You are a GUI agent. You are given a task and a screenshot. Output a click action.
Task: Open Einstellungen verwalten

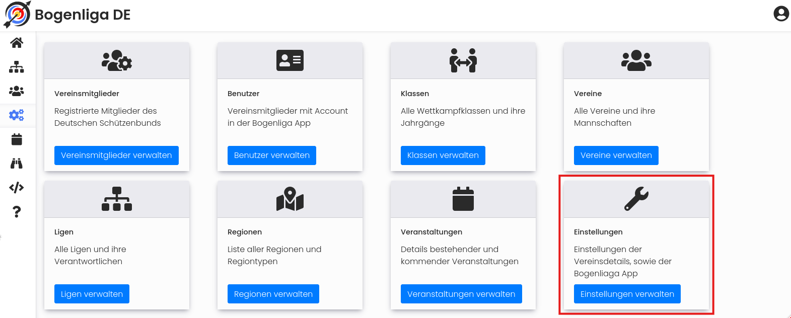pyautogui.click(x=627, y=294)
